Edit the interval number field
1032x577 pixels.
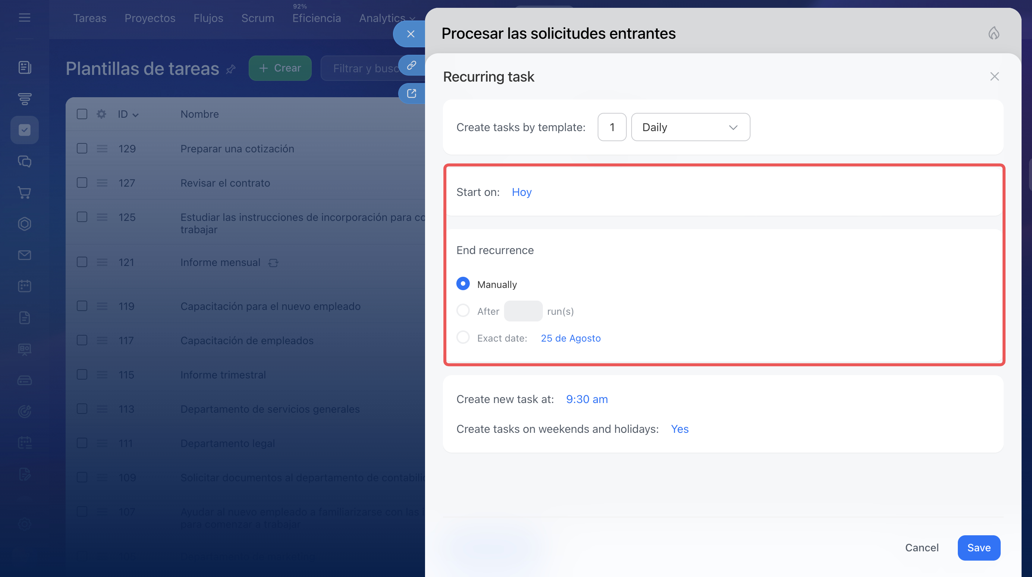(612, 127)
